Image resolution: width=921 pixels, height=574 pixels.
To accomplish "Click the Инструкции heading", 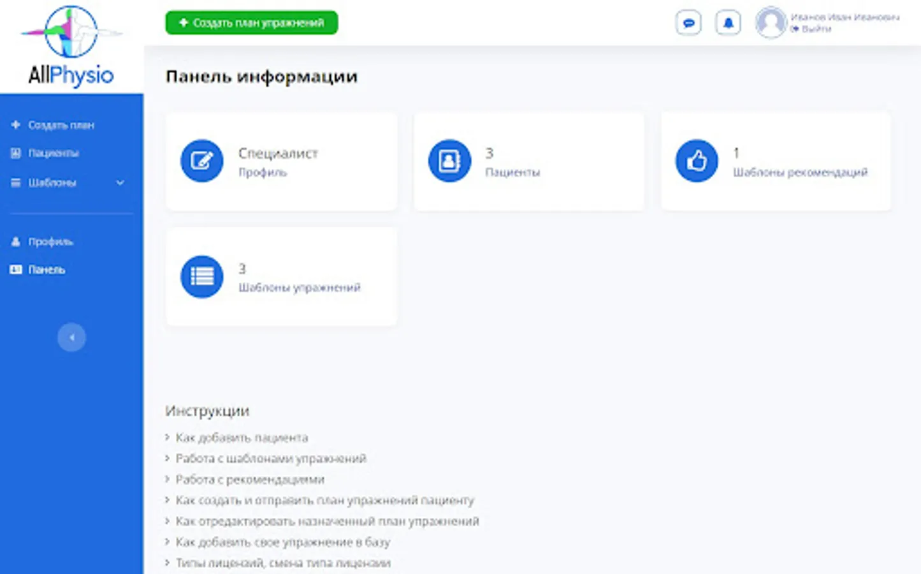I will pos(207,411).
